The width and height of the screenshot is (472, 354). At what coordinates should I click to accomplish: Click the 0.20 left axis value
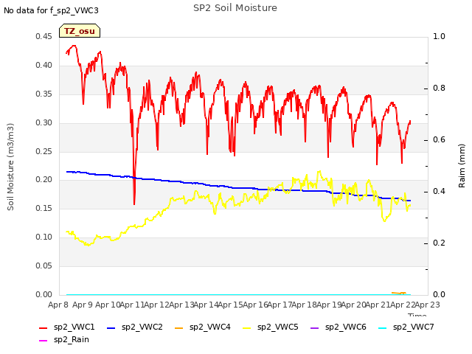pyautogui.click(x=44, y=180)
